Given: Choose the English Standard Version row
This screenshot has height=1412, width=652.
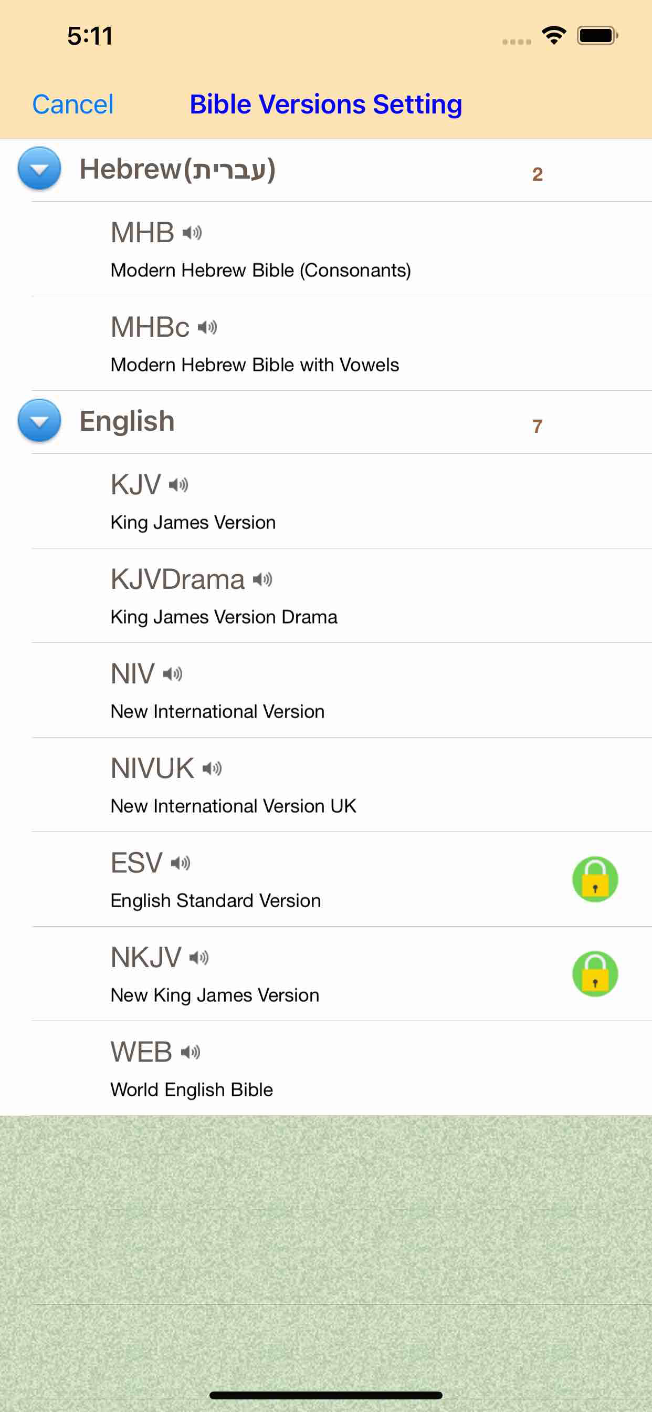Looking at the screenshot, I should point(329,880).
